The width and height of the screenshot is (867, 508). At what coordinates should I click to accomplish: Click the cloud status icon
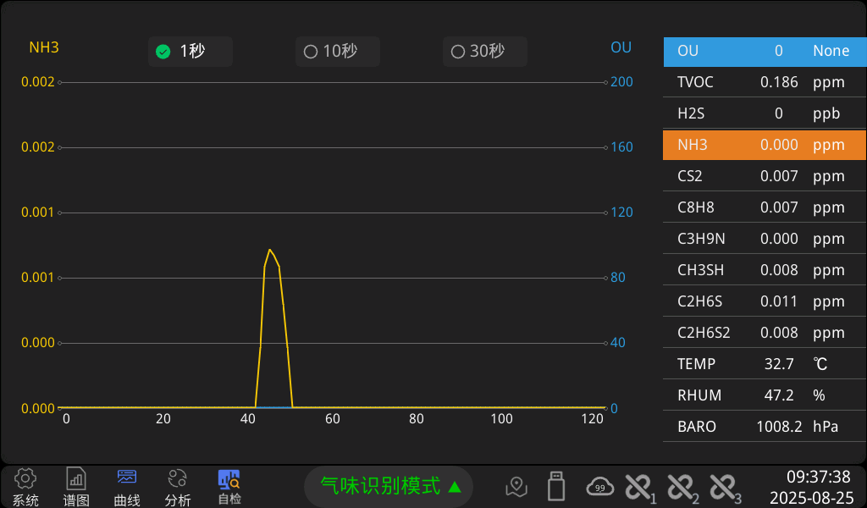pos(600,487)
